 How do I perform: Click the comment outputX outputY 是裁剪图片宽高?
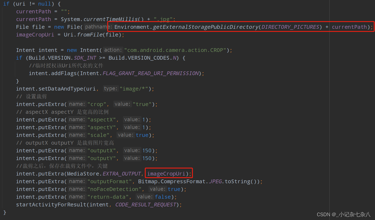65,143
